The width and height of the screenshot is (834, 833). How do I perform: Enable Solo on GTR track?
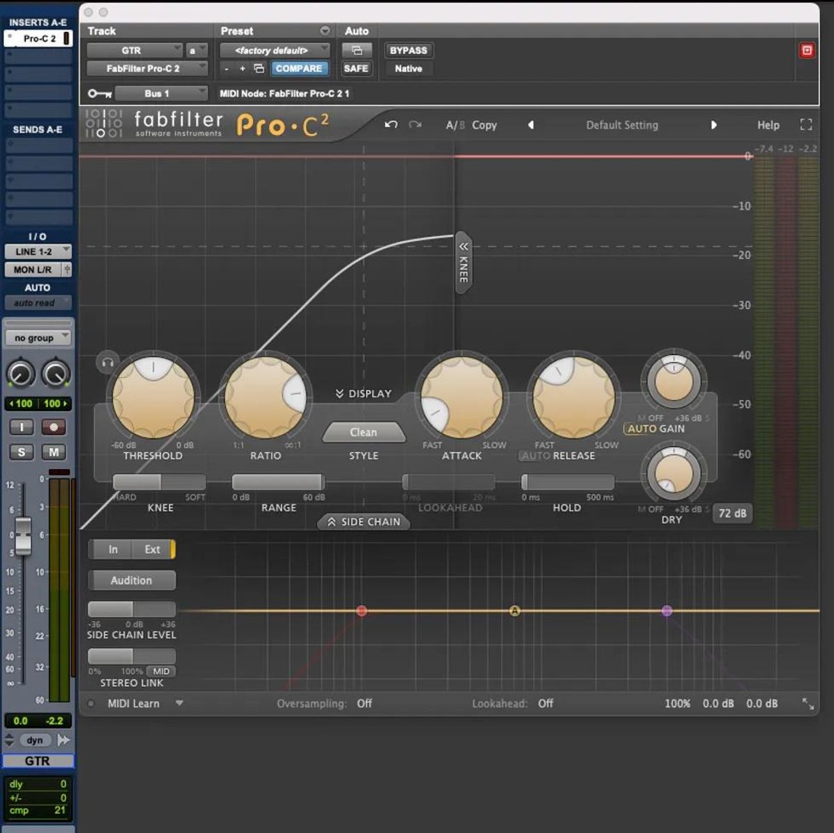(22, 452)
